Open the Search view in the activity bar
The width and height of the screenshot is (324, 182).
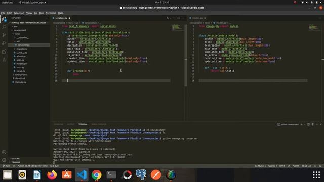(x=4, y=27)
